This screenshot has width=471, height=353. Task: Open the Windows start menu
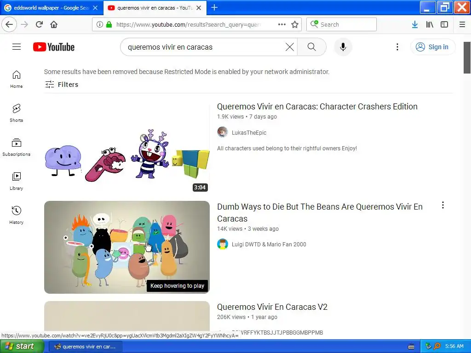pos(22,347)
